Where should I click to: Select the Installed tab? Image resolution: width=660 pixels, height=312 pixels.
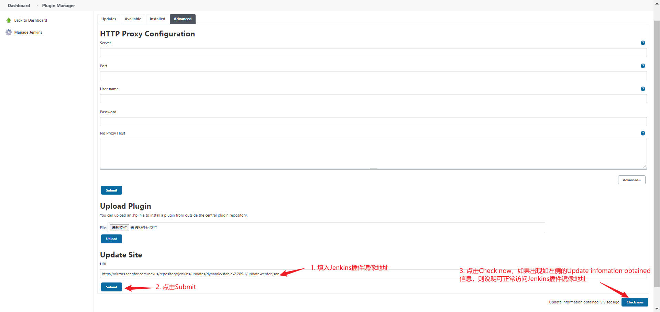click(157, 19)
